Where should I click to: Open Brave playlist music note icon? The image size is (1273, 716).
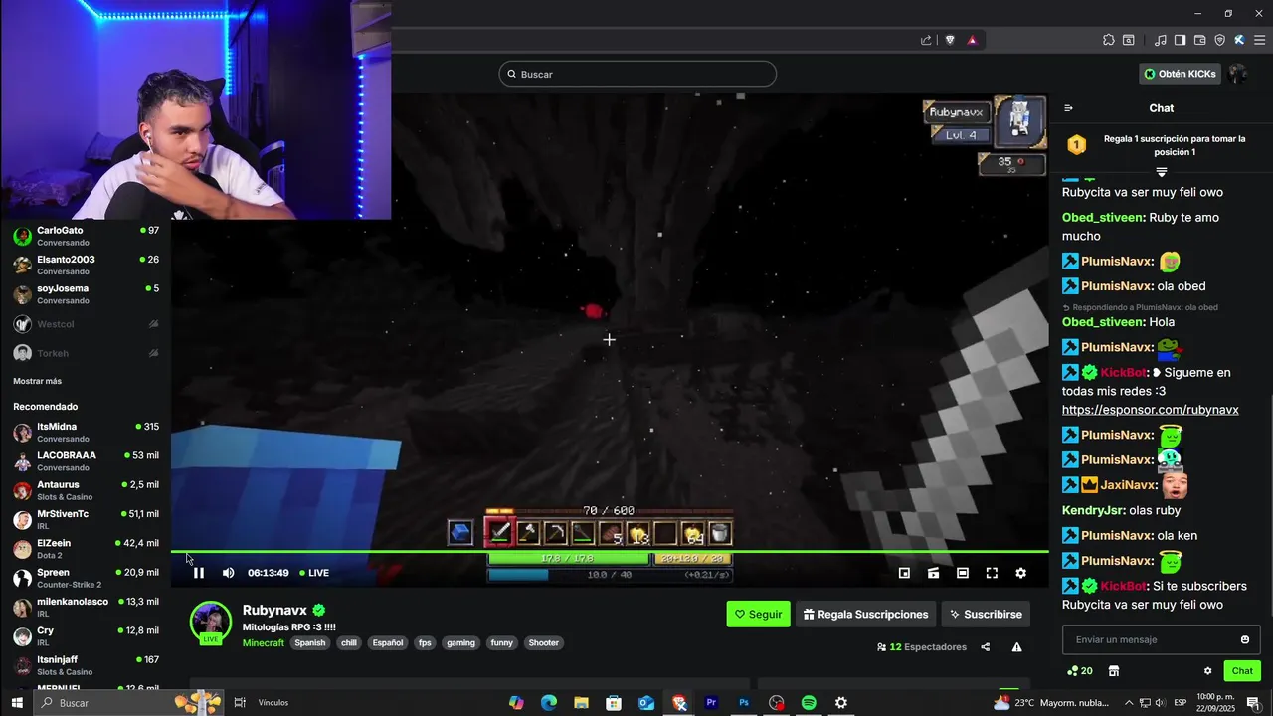coord(1161,40)
